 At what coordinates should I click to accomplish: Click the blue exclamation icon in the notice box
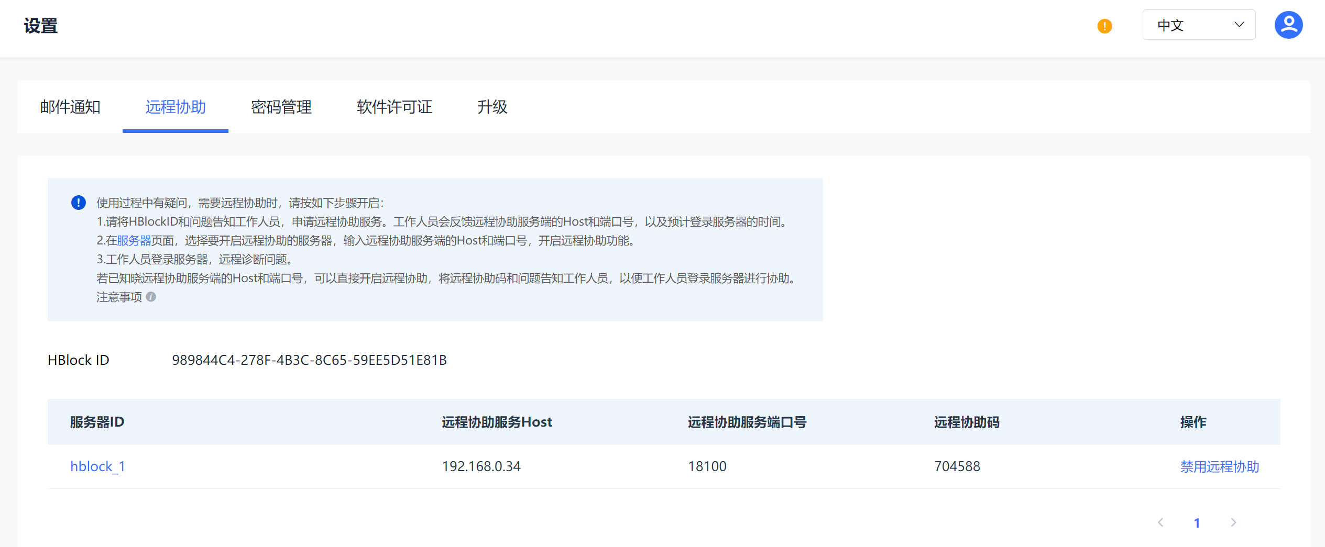[x=79, y=203]
